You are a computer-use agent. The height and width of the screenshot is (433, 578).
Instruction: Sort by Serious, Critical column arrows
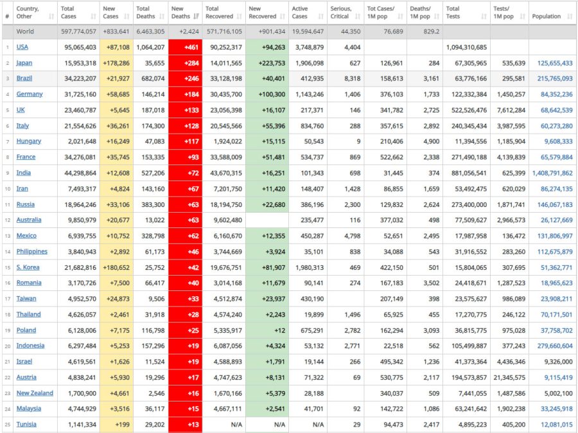(358, 16)
